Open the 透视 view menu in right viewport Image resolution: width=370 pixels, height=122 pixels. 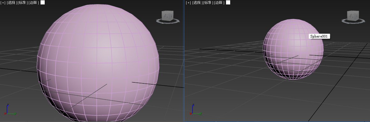(x=197, y=3)
